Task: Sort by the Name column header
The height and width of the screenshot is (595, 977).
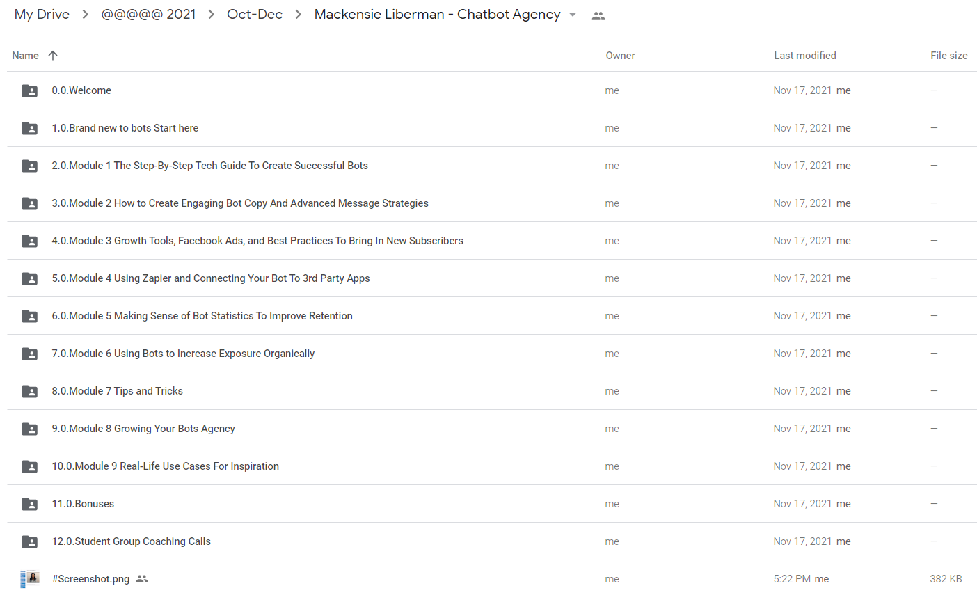Action: [x=25, y=56]
